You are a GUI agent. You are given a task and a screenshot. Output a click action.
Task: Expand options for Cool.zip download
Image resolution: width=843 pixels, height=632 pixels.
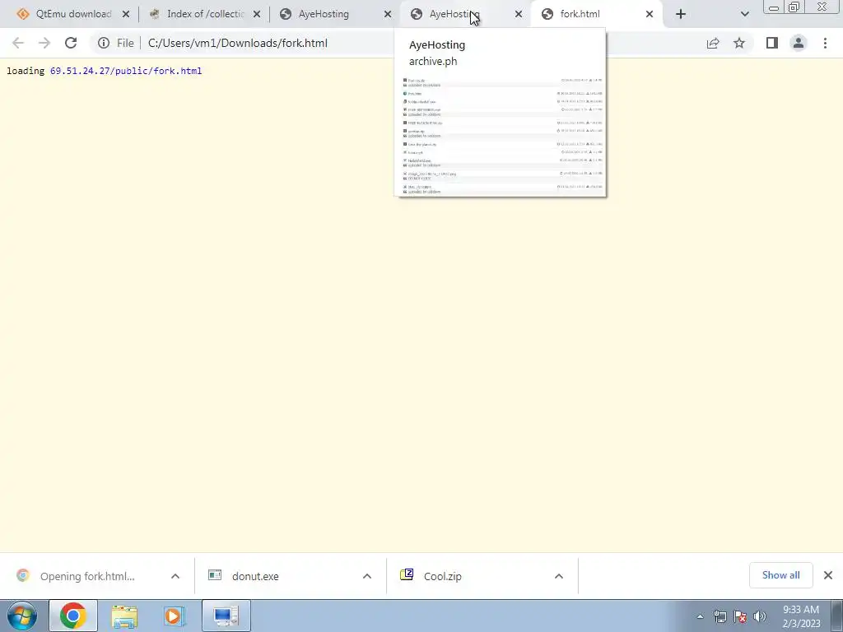pos(559,576)
